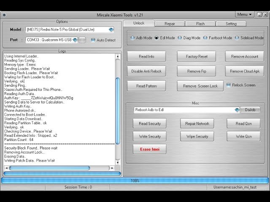The image size is (270, 202).
Task: Switch to the Setting tab
Action: [x=231, y=24]
